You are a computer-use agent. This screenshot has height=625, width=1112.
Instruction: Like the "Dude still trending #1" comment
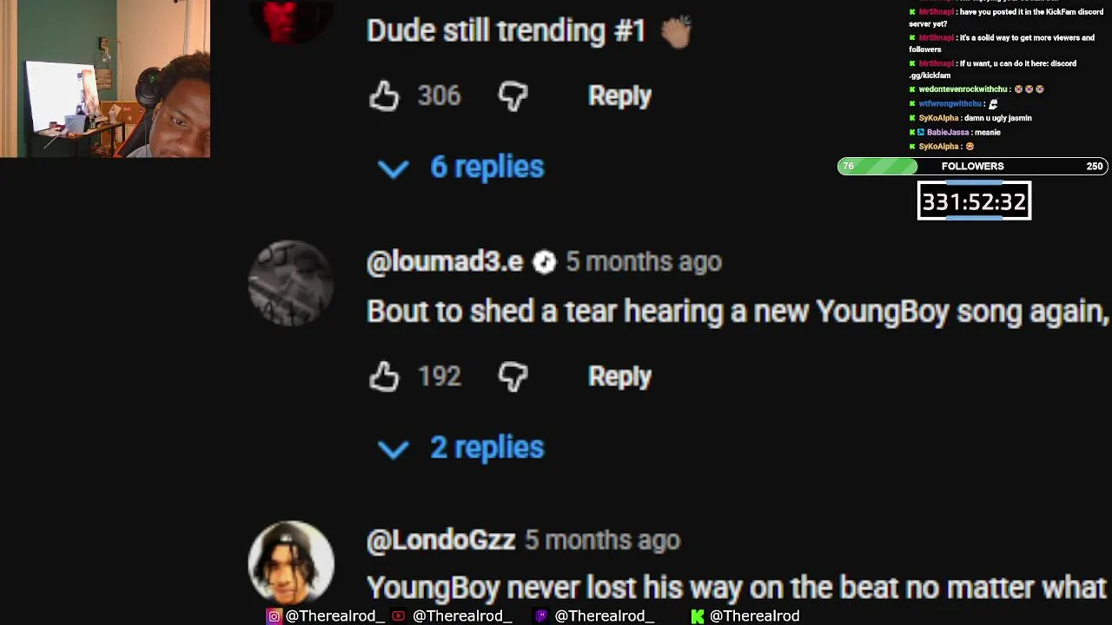tap(383, 95)
